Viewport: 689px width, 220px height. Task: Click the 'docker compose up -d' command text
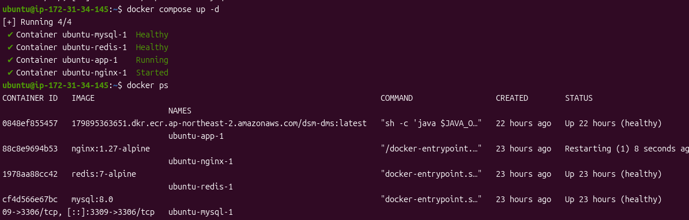click(173, 9)
